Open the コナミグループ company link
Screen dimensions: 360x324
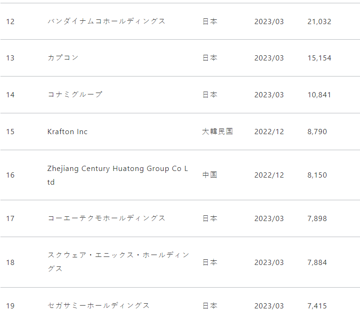pos(75,94)
